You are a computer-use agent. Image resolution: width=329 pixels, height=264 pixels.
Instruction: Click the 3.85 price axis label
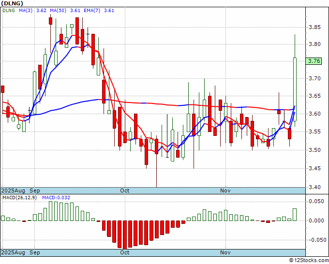[x=314, y=27]
